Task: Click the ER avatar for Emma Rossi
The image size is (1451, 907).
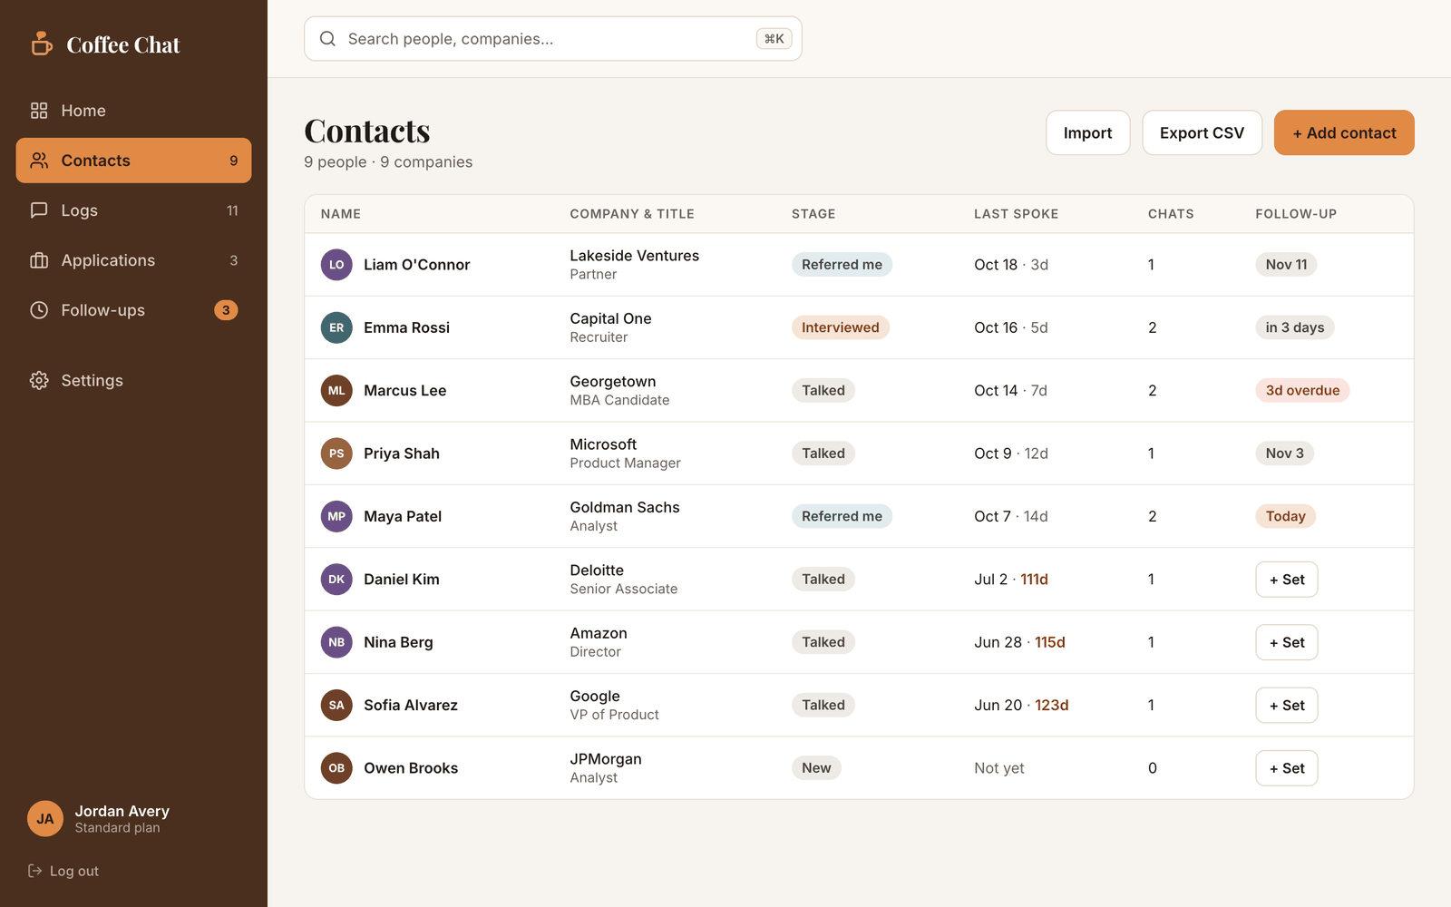Action: (336, 327)
